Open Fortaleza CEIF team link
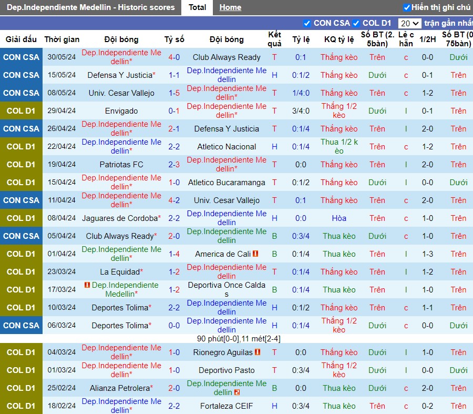Viewport: 473px width, 414px height. pyautogui.click(x=227, y=406)
